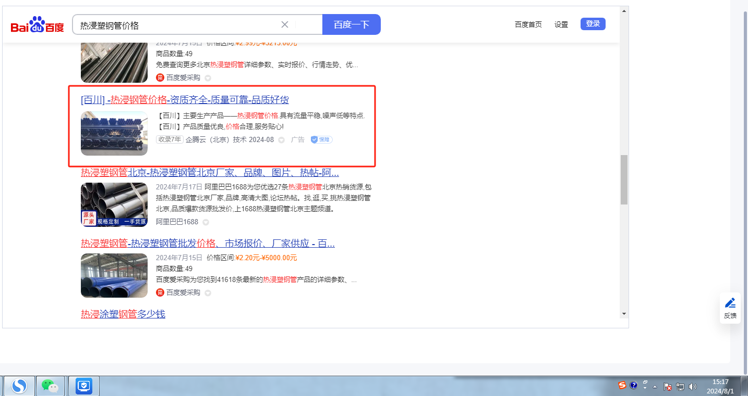This screenshot has height=396, width=748.
Task: Click the page scrollbar up arrow
Action: (623, 10)
